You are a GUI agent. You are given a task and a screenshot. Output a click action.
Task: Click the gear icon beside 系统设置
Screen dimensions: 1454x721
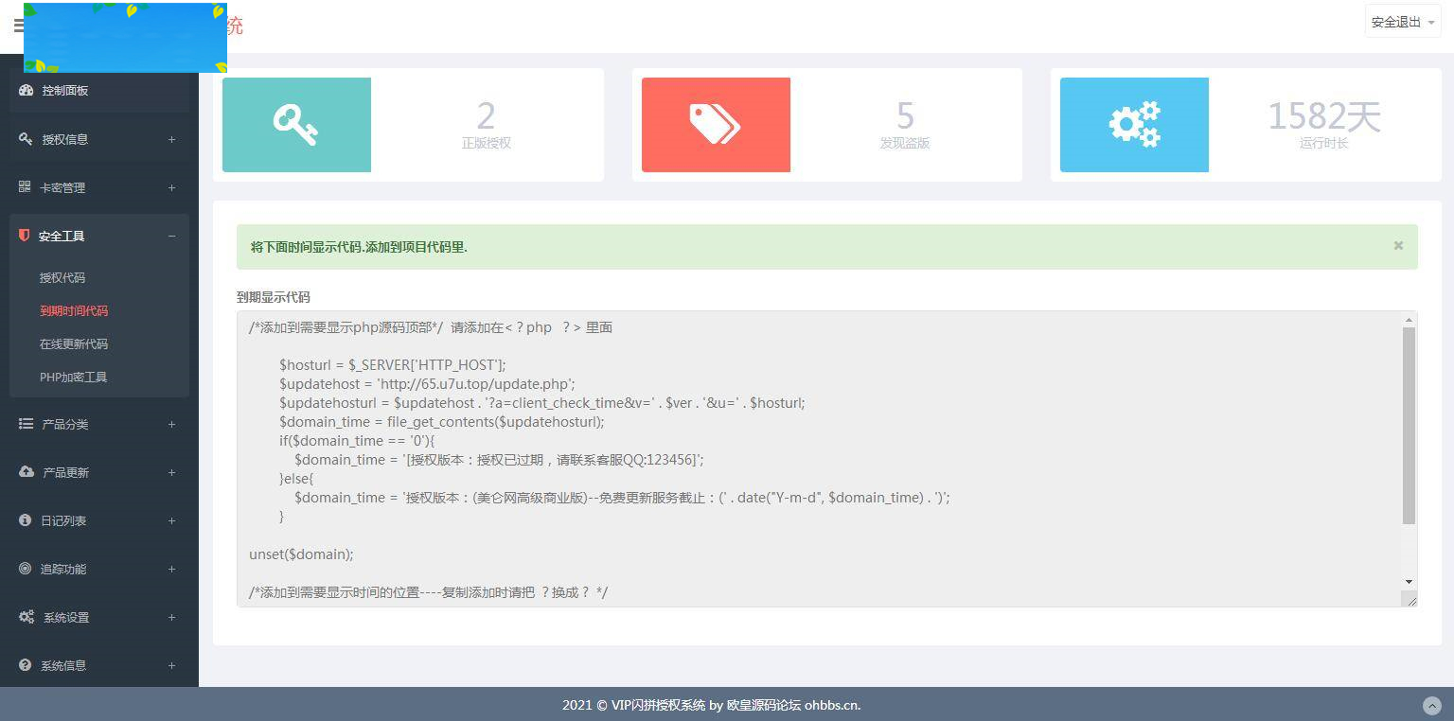pyautogui.click(x=26, y=617)
